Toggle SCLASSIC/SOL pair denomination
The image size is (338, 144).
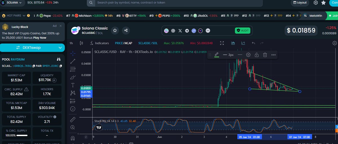coord(148,43)
